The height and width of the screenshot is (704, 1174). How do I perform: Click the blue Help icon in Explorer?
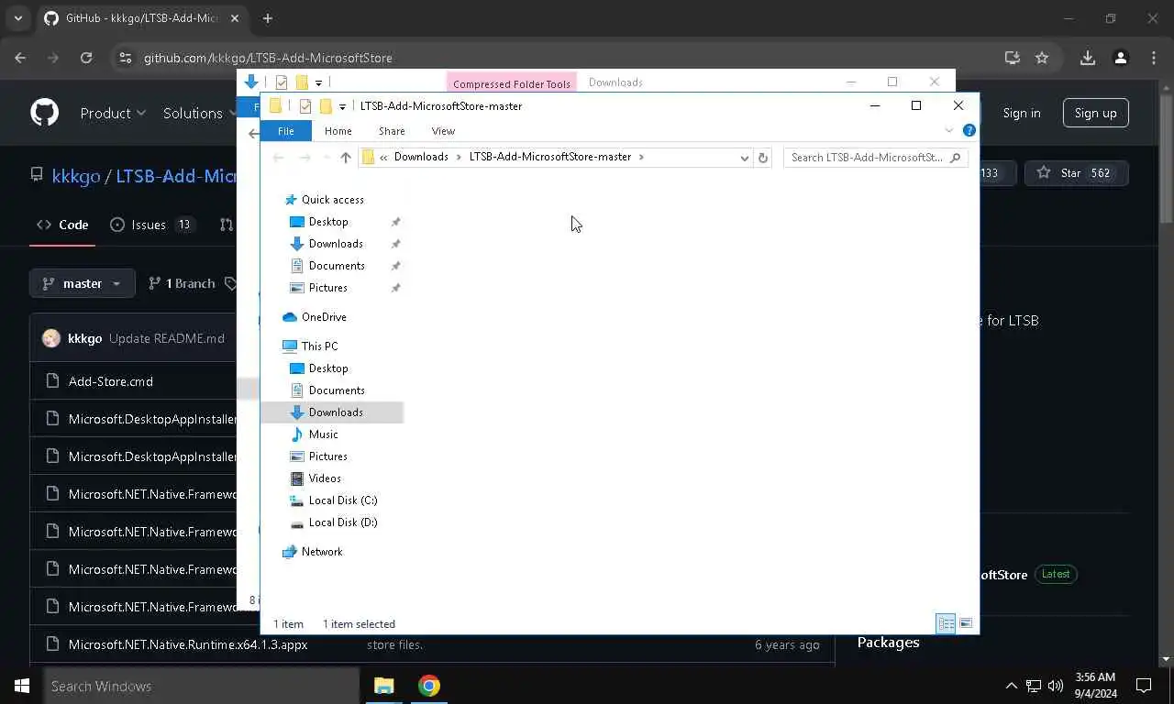pyautogui.click(x=969, y=130)
